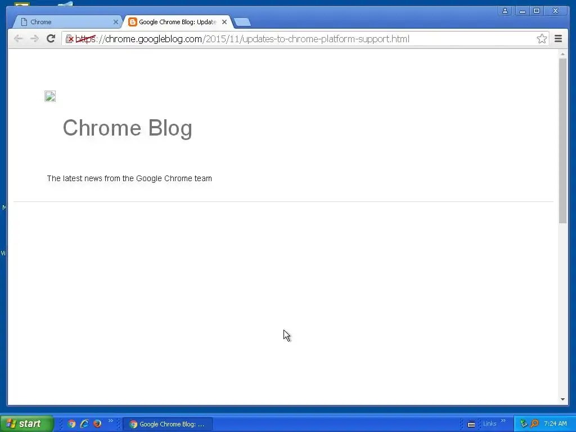The image size is (576, 432).
Task: Switch to the first Chrome tab
Action: tap(68, 22)
